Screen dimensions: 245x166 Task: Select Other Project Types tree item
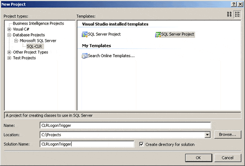coord(30,52)
